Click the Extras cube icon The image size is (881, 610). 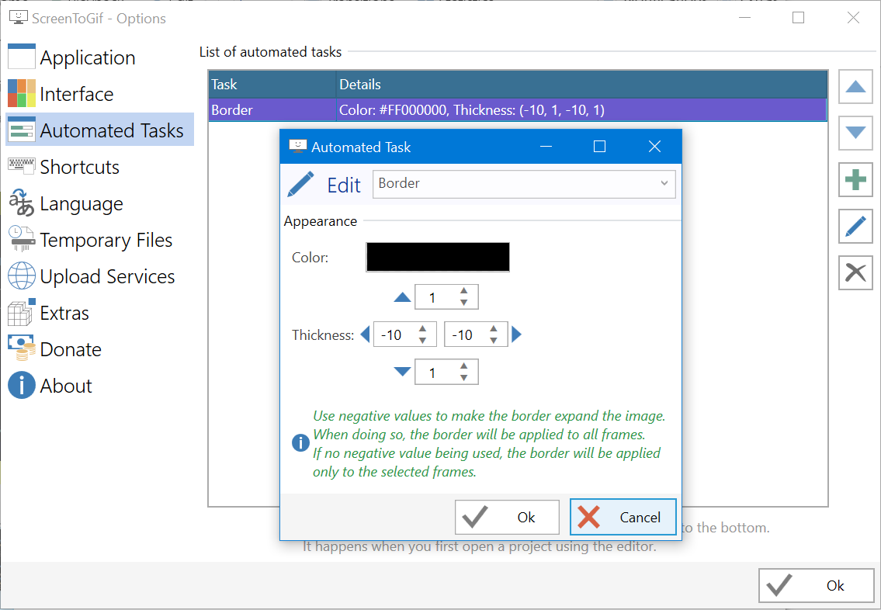(22, 312)
